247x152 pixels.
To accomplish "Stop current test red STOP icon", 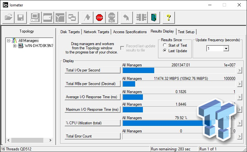I will (x=99, y=17).
